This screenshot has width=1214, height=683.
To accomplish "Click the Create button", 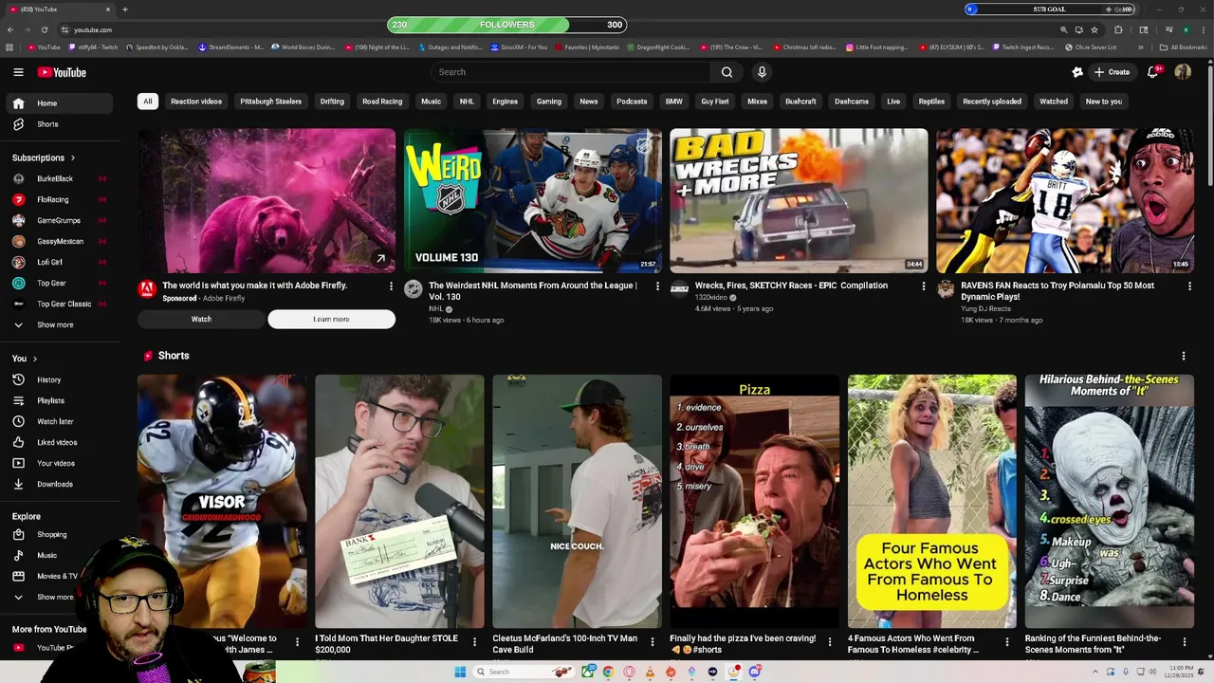I will (x=1113, y=72).
